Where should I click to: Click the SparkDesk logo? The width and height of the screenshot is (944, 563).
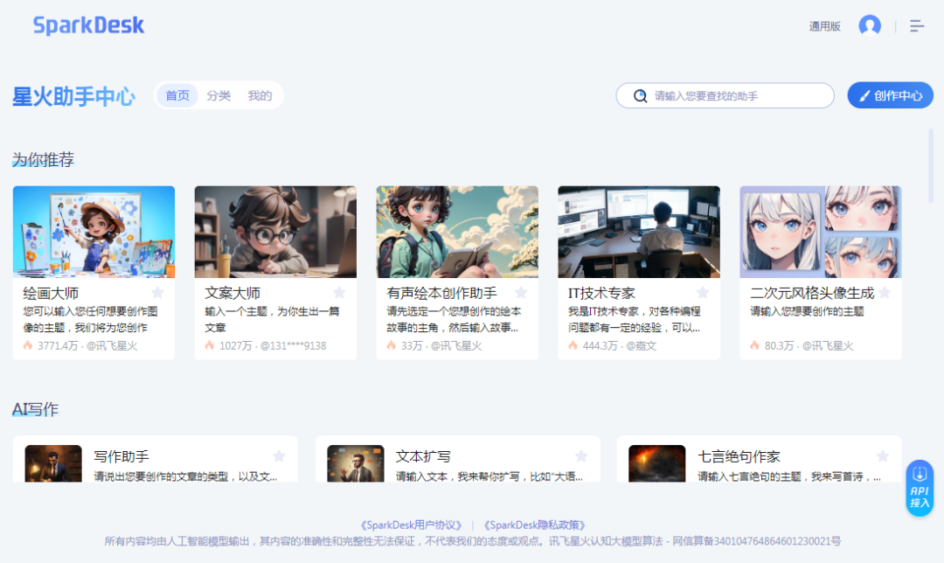pos(88,25)
